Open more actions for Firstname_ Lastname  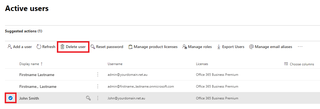click(x=98, y=86)
